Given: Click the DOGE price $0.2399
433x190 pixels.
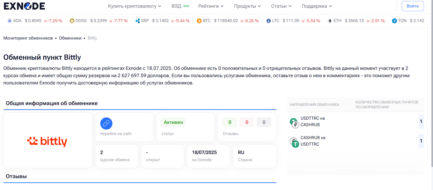Looking at the screenshot, I should (99, 21).
